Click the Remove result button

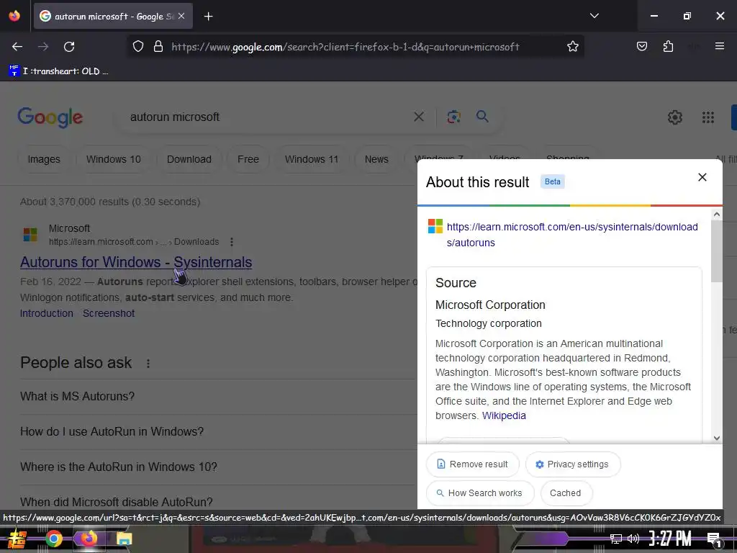[x=472, y=464]
